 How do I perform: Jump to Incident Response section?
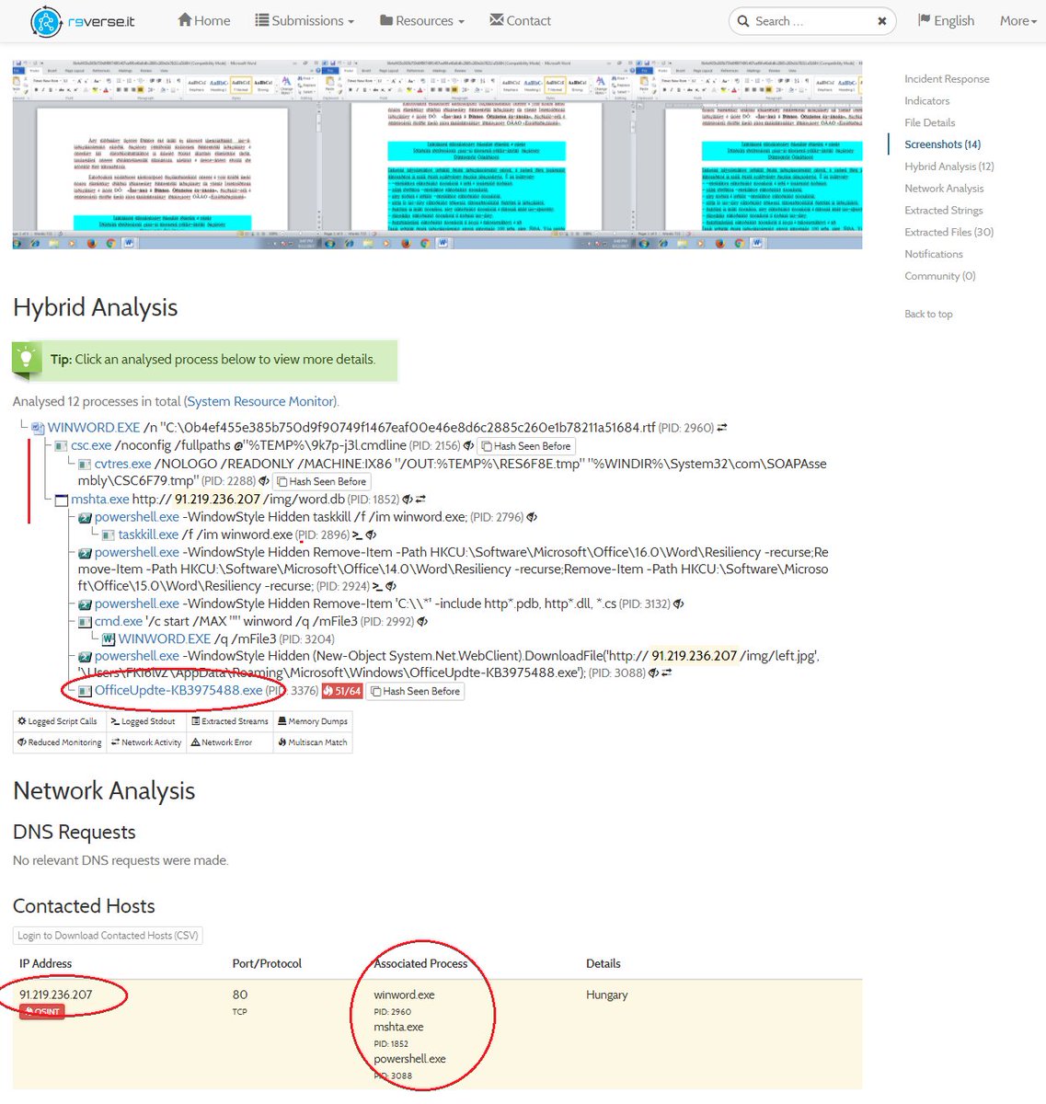[x=947, y=79]
